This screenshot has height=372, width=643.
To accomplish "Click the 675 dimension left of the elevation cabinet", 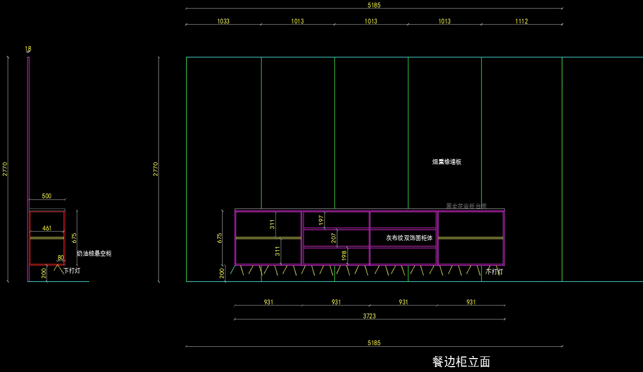I will 220,238.
